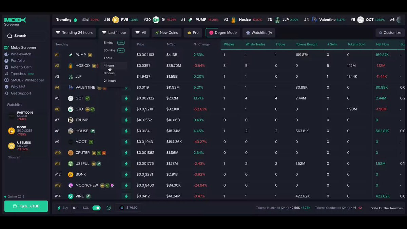Click the quick-buy lightning icon for HOUSE
The width and height of the screenshot is (407, 229).
[126, 131]
